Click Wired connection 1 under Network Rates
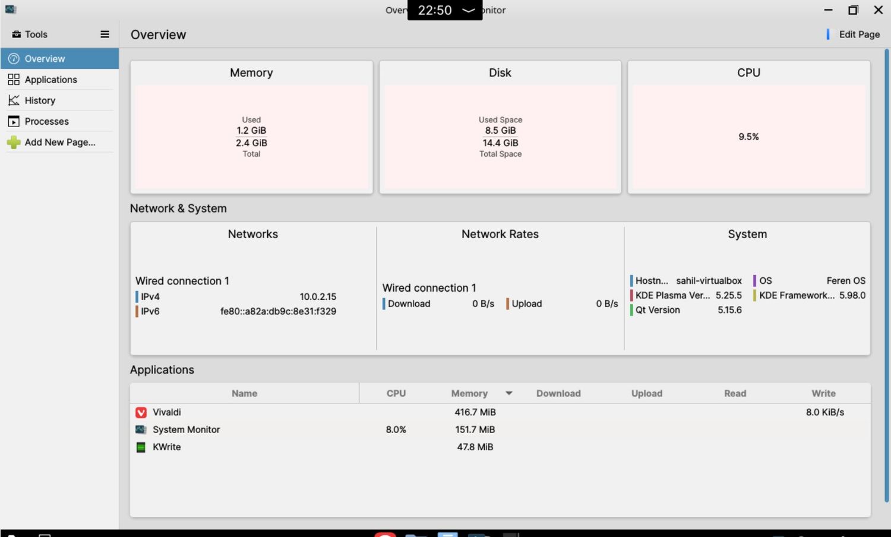The width and height of the screenshot is (891, 537). pyautogui.click(x=429, y=288)
